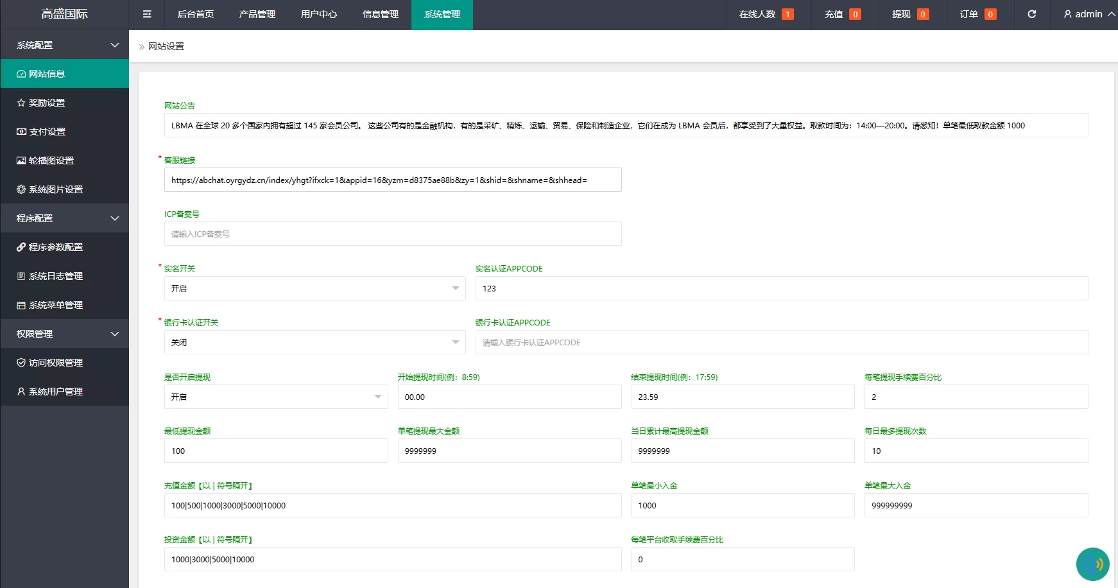Select the 奖励设置 star icon

[x=21, y=102]
